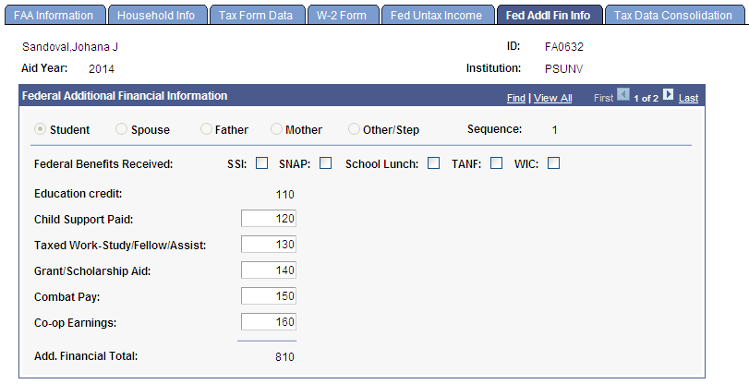Choose the Father radio option
The height and width of the screenshot is (384, 749).
pyautogui.click(x=207, y=130)
